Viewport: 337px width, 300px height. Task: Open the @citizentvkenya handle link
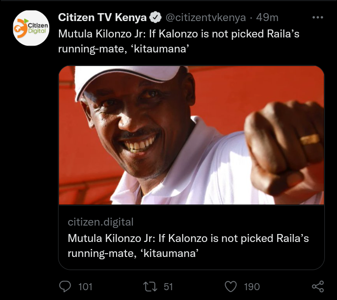205,17
